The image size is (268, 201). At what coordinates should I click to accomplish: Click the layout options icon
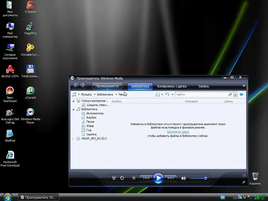coord(158,94)
